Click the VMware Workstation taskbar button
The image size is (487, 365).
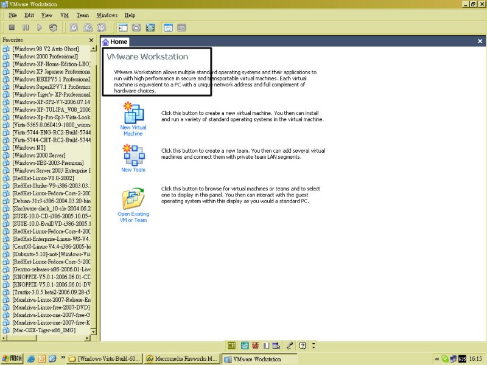[259, 359]
